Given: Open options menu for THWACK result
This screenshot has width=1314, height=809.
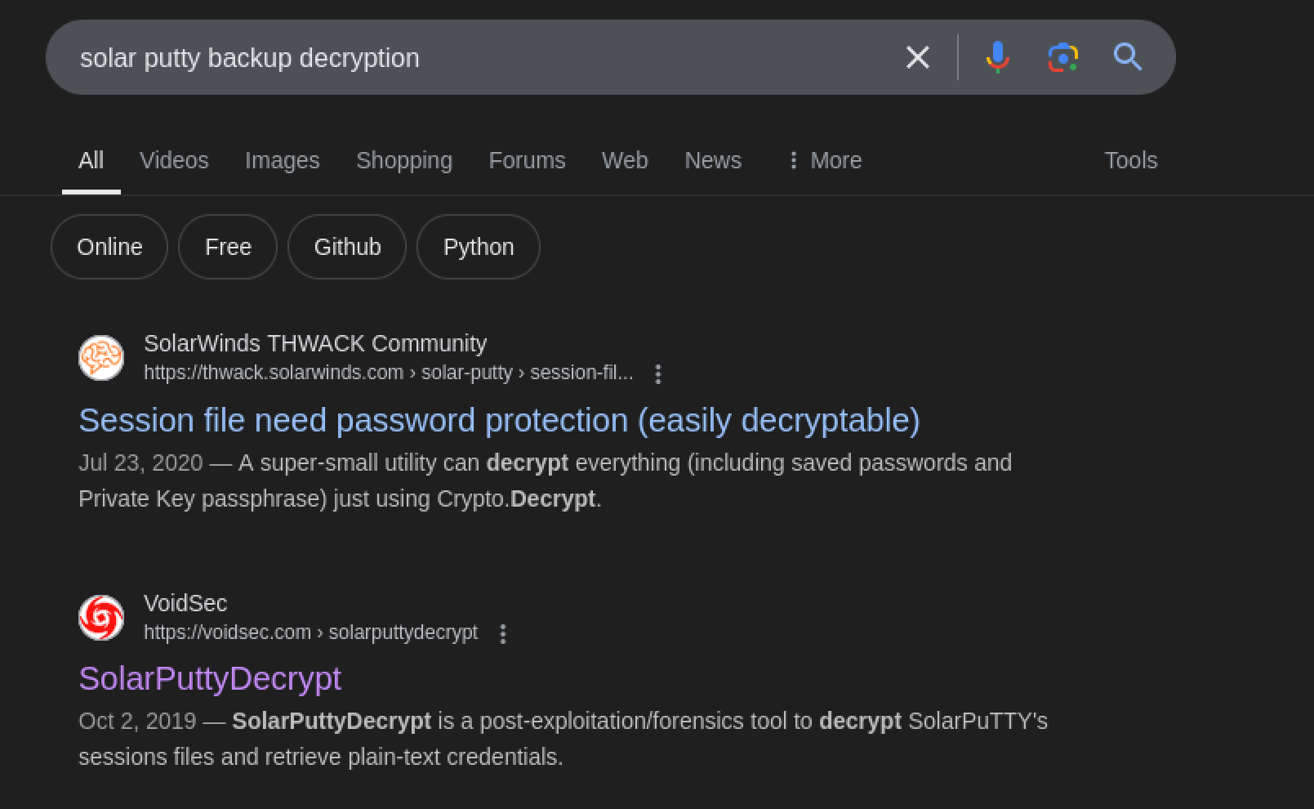Looking at the screenshot, I should tap(657, 374).
